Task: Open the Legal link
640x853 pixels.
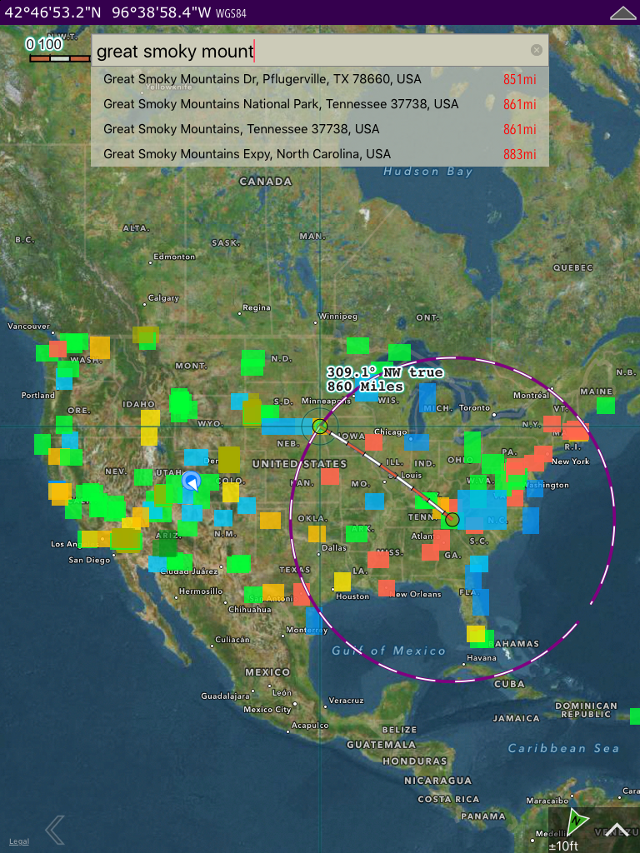Action: [x=18, y=841]
